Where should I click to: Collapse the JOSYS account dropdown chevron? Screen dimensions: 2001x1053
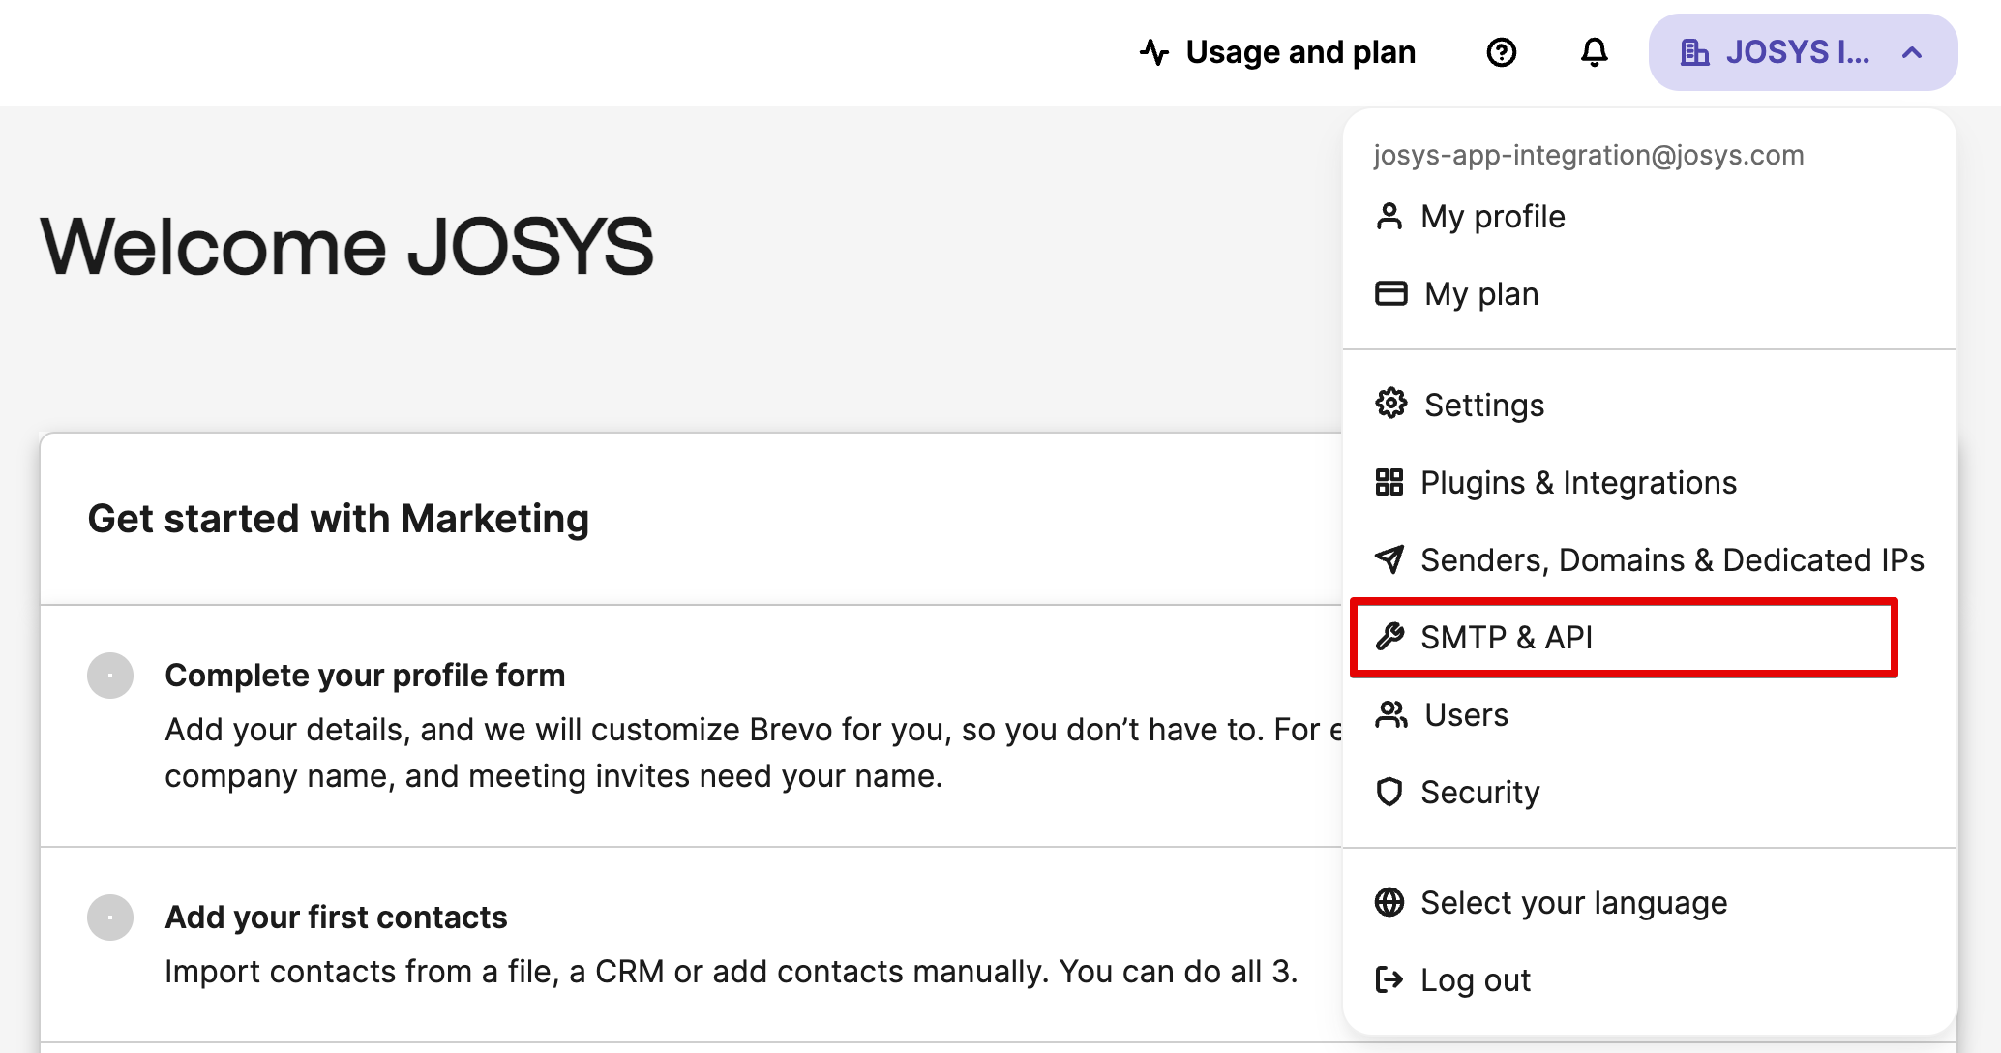1912,52
